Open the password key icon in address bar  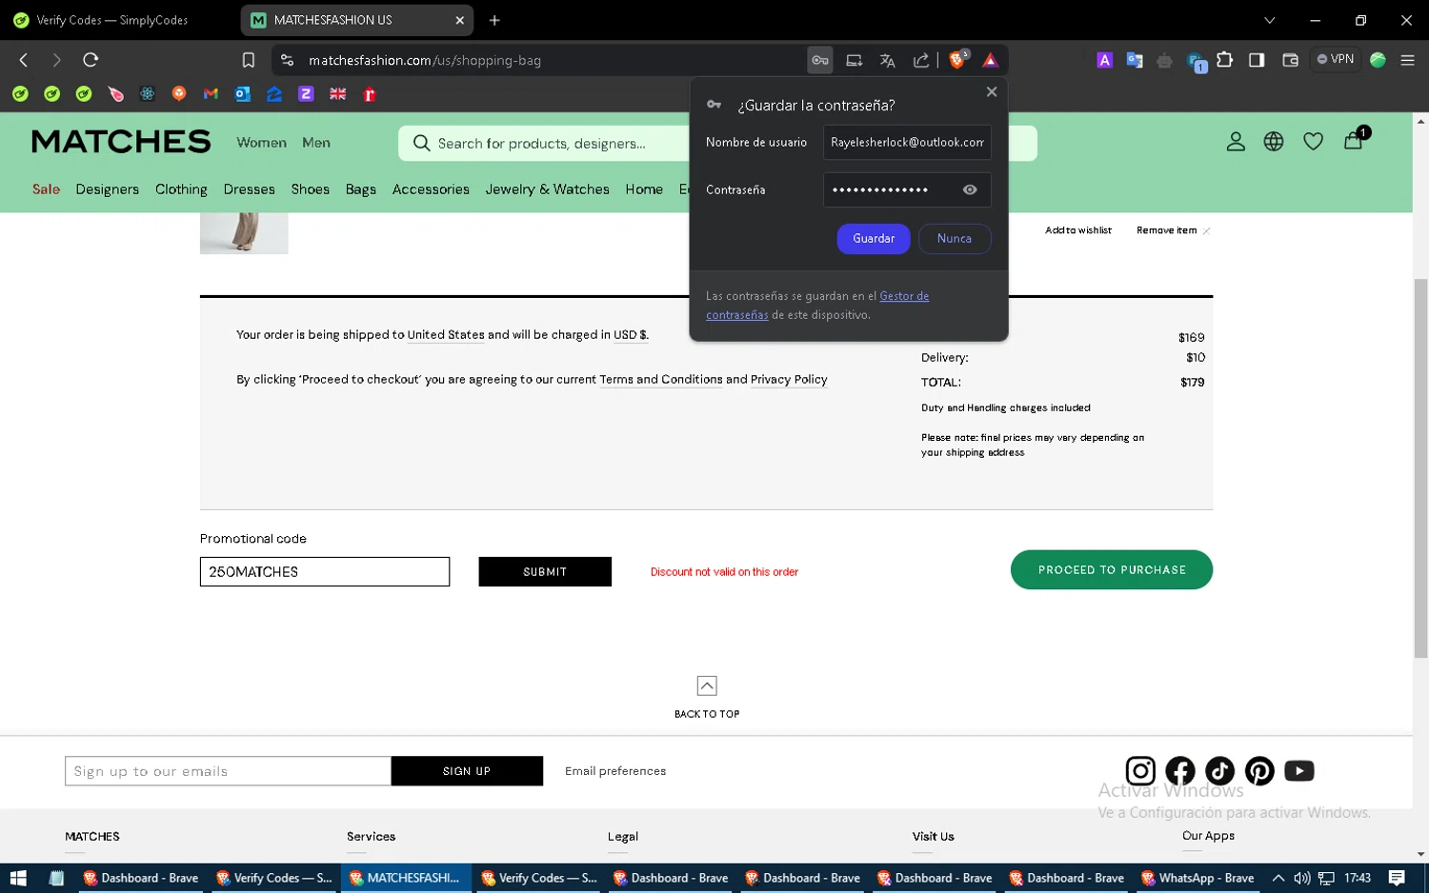(820, 60)
